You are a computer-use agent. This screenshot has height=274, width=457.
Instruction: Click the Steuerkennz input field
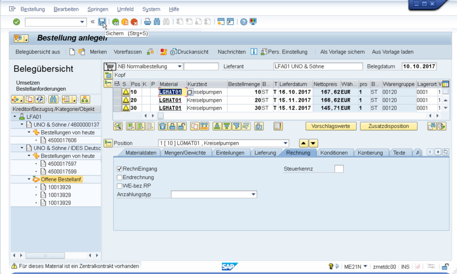[x=339, y=169]
